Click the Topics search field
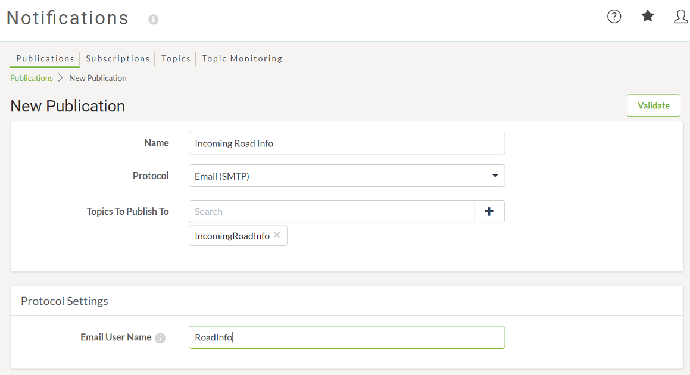Viewport: 690px width, 375px height. (x=332, y=212)
